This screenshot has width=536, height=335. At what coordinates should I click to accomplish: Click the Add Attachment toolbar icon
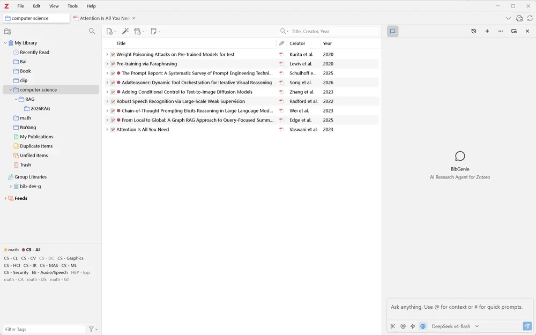pos(137,31)
